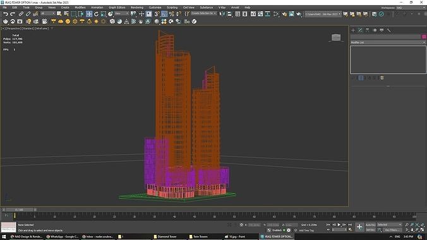
Task: Open Select by Name dialog
Action: (66, 14)
